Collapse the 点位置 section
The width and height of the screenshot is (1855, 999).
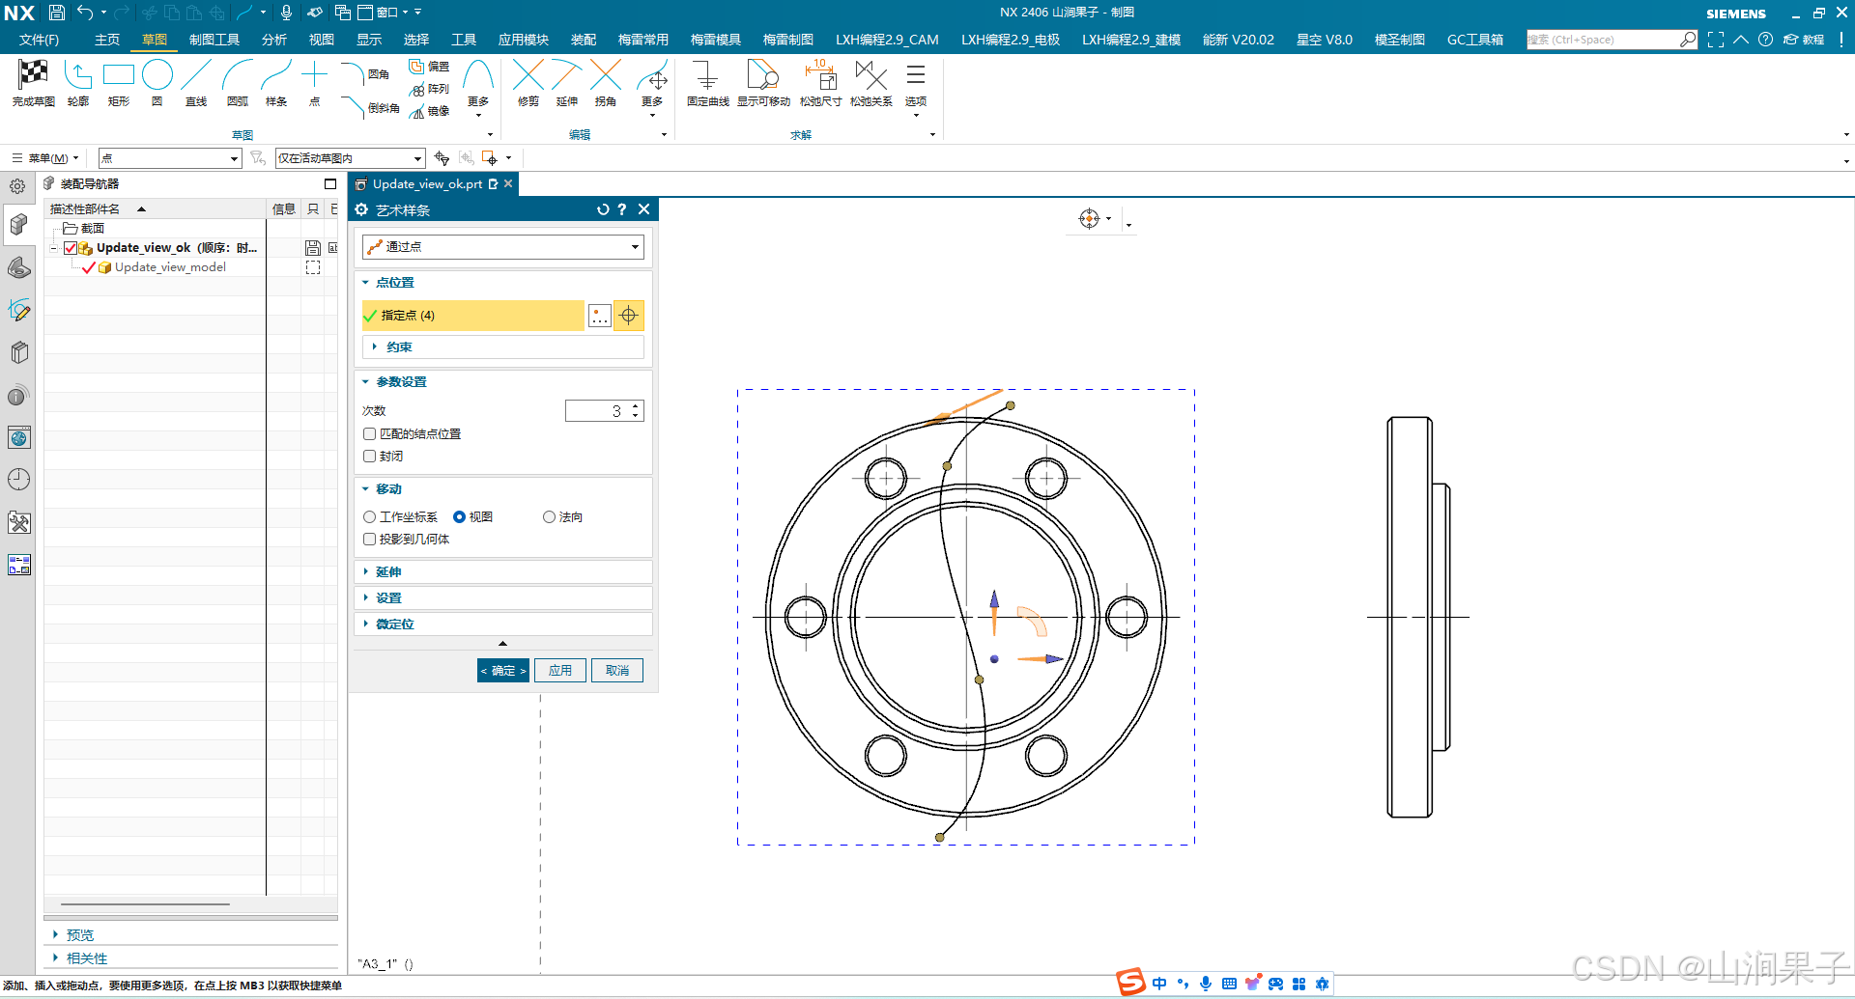365,283
